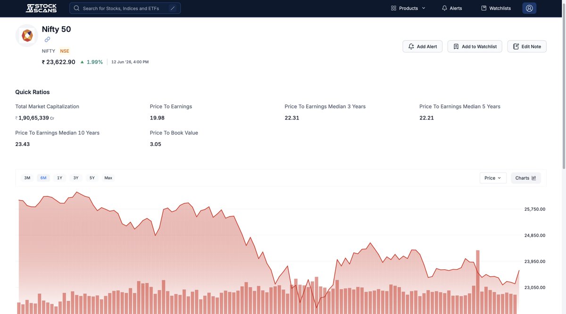
Task: Open the Products menu
Action: pos(408,8)
